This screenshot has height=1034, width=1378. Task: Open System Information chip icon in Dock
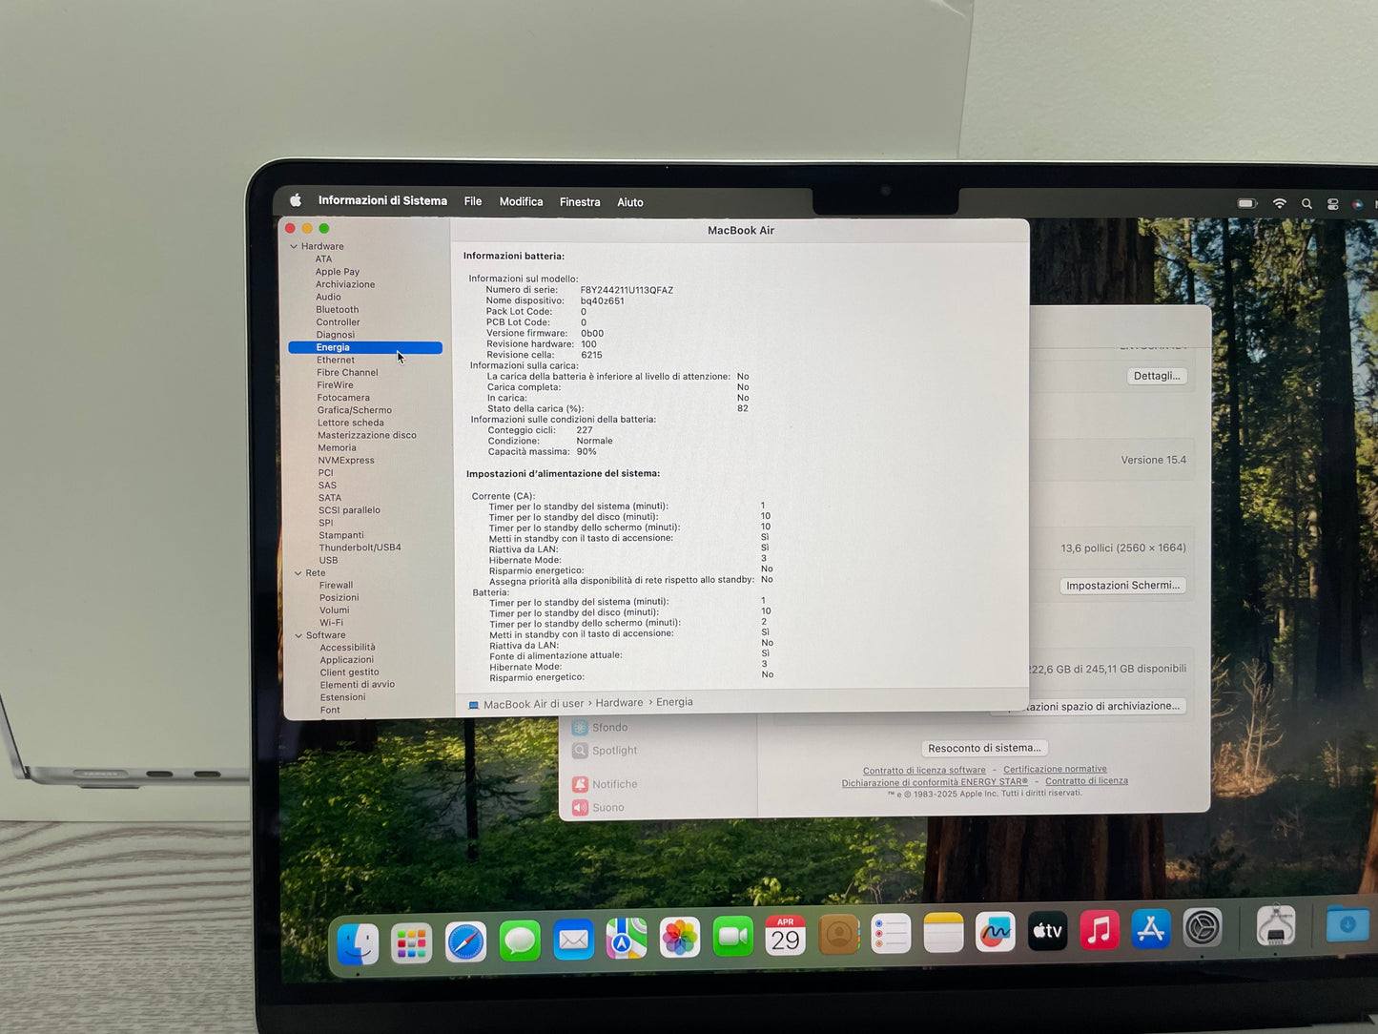[1275, 925]
